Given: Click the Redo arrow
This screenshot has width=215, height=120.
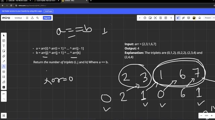Looking at the screenshot, I should coord(4,99).
